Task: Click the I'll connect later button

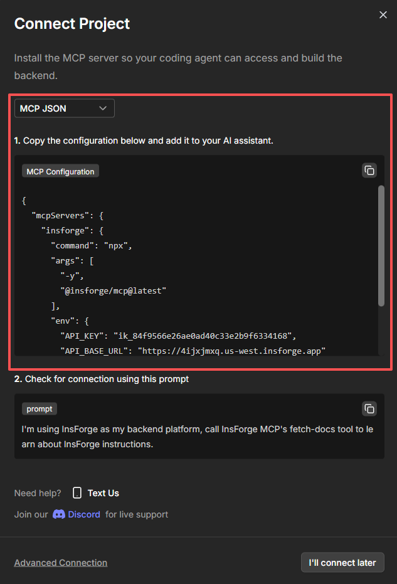Action: [342, 562]
